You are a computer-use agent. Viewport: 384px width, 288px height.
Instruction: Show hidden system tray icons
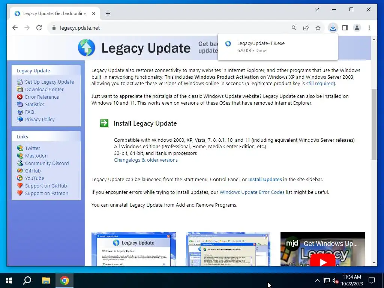(317, 280)
